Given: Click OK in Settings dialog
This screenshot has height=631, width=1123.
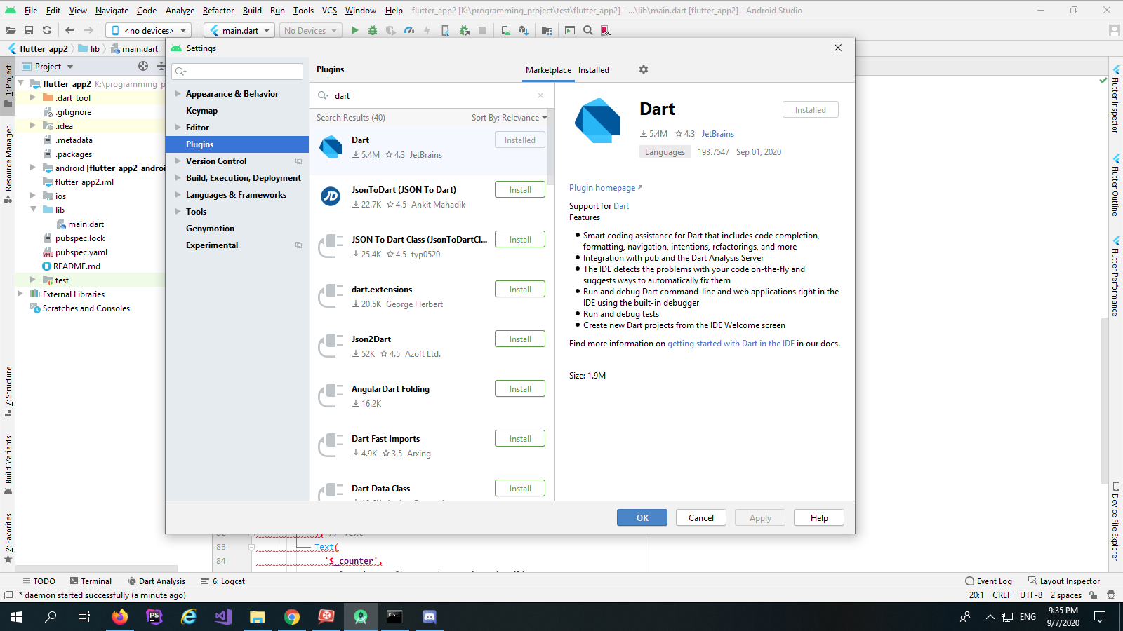Looking at the screenshot, I should [x=642, y=517].
